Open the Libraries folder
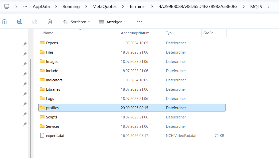279x158 pixels. tap(53, 89)
